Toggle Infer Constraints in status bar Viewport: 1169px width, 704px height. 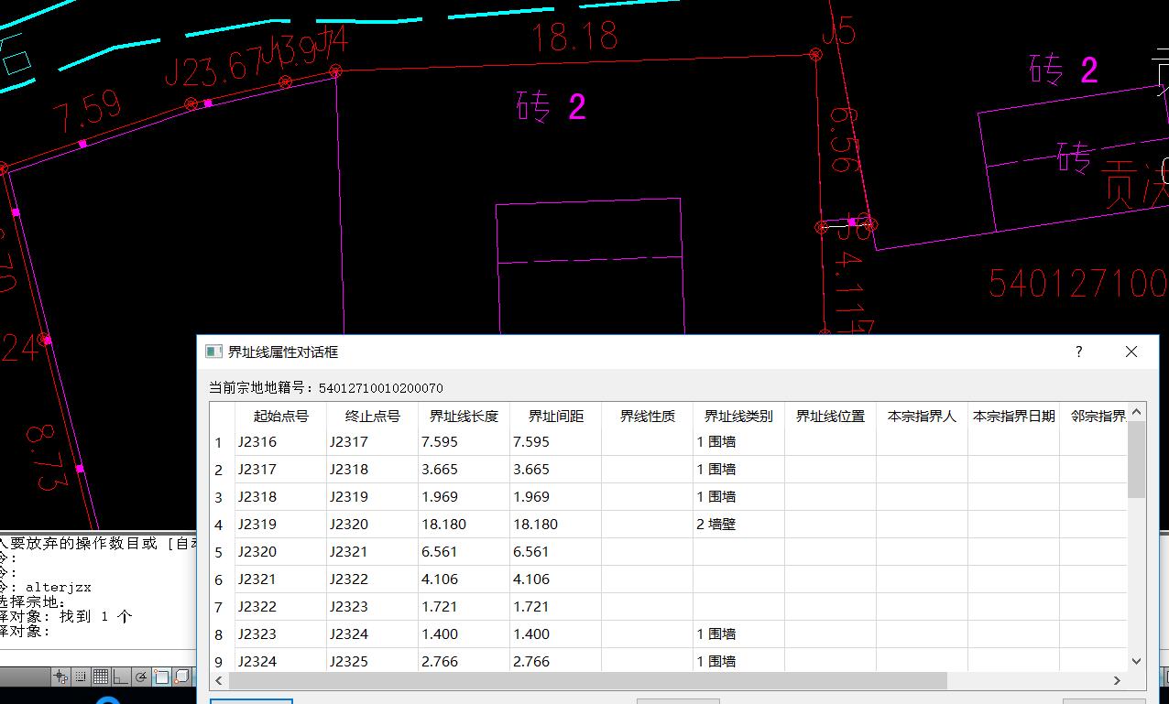click(x=60, y=677)
